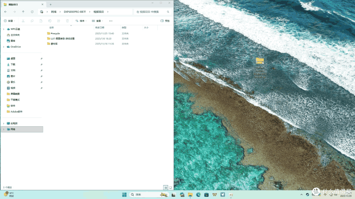The width and height of the screenshot is (355, 199).
Task: Open the three-dot more options menu
Action: [x=111, y=21]
